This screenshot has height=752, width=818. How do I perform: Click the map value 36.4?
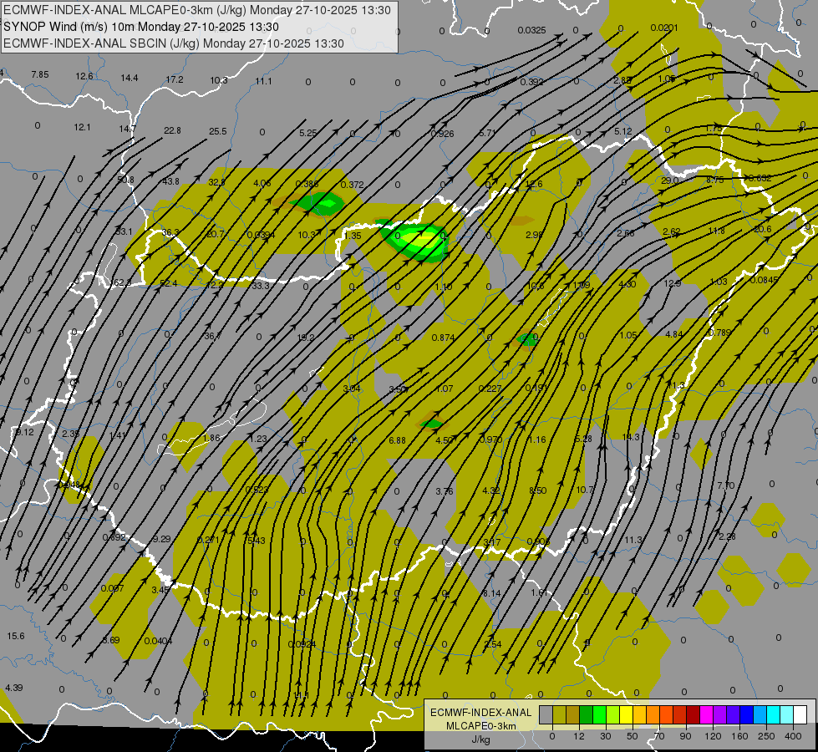point(212,336)
